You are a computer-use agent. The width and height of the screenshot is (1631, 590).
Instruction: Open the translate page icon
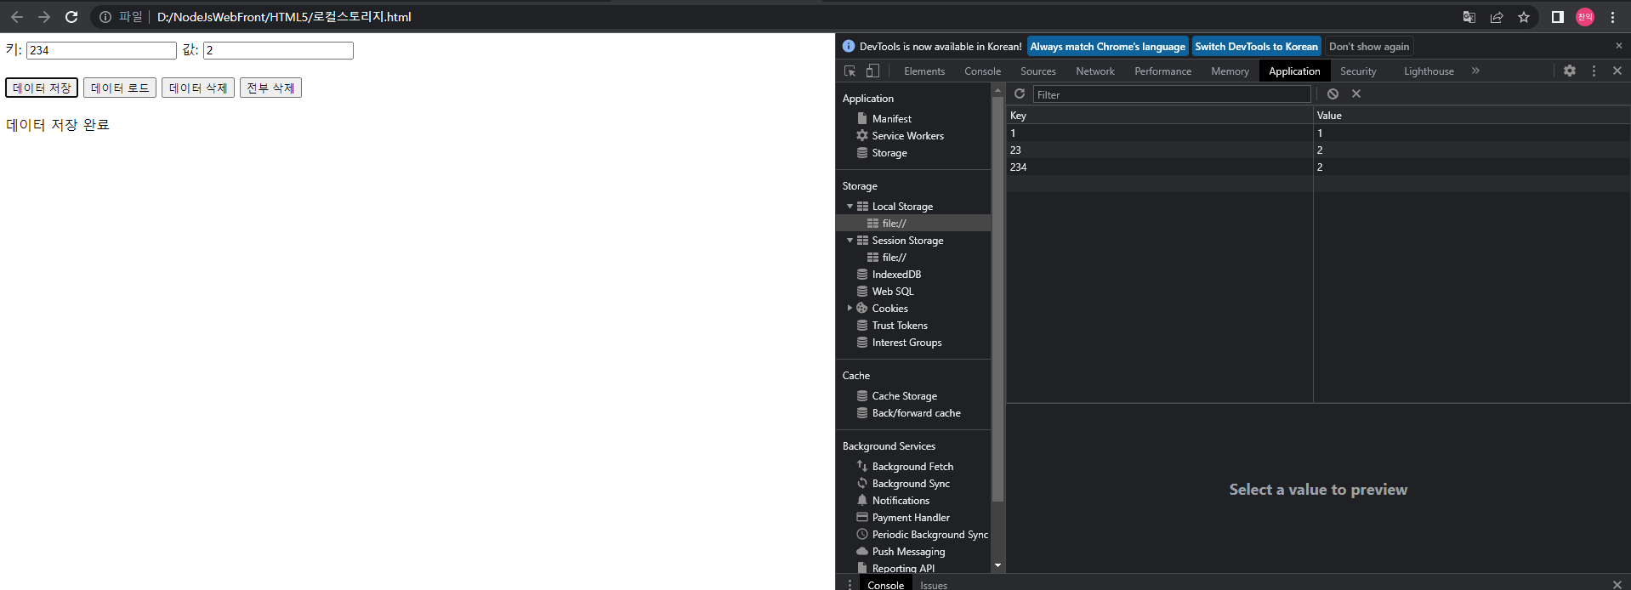pos(1469,17)
